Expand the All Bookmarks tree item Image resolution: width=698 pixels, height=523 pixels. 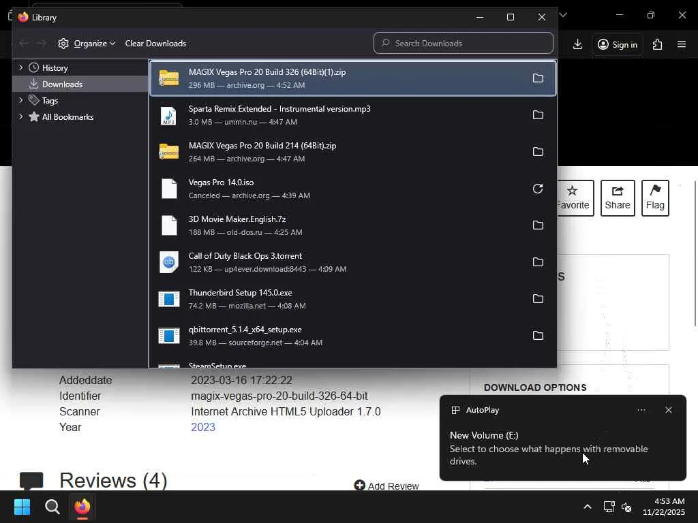[20, 116]
